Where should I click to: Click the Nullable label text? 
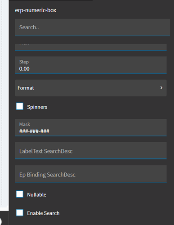[37, 195]
